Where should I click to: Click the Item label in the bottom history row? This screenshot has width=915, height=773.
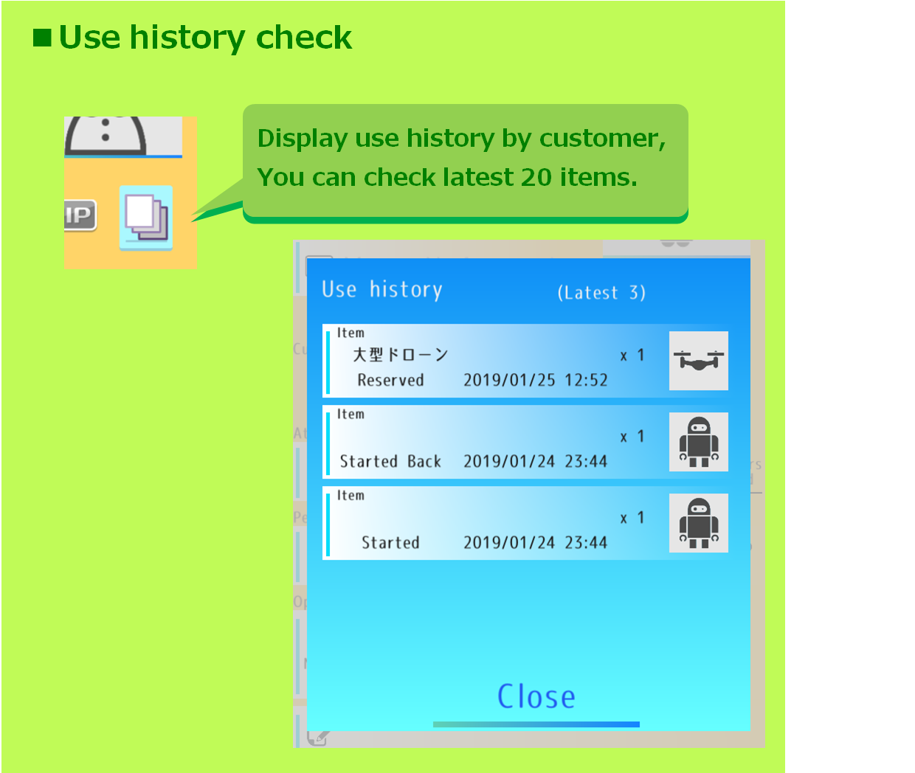351,496
